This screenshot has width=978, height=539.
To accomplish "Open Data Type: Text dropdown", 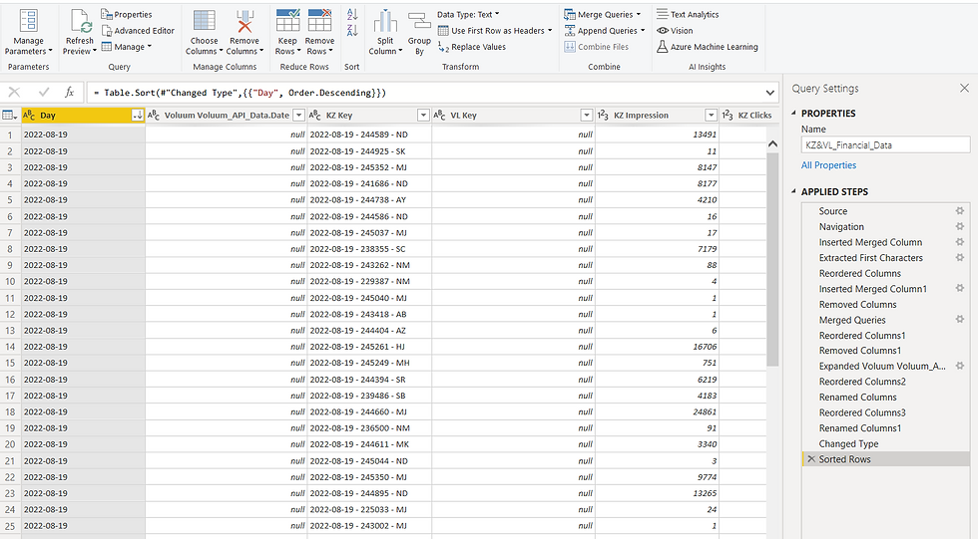I will [468, 14].
